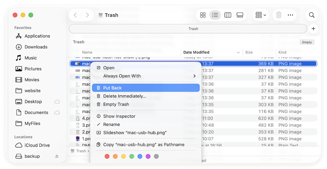
Task: Sort by Kind column header
Action: (283, 52)
